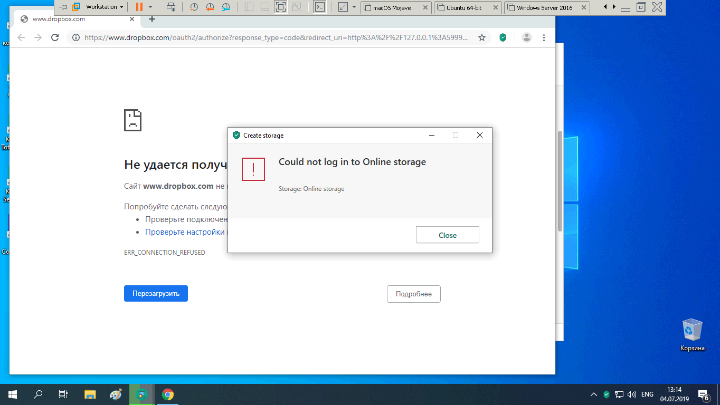The image size is (720, 405).
Task: Open Windows taskbar search
Action: point(38,394)
